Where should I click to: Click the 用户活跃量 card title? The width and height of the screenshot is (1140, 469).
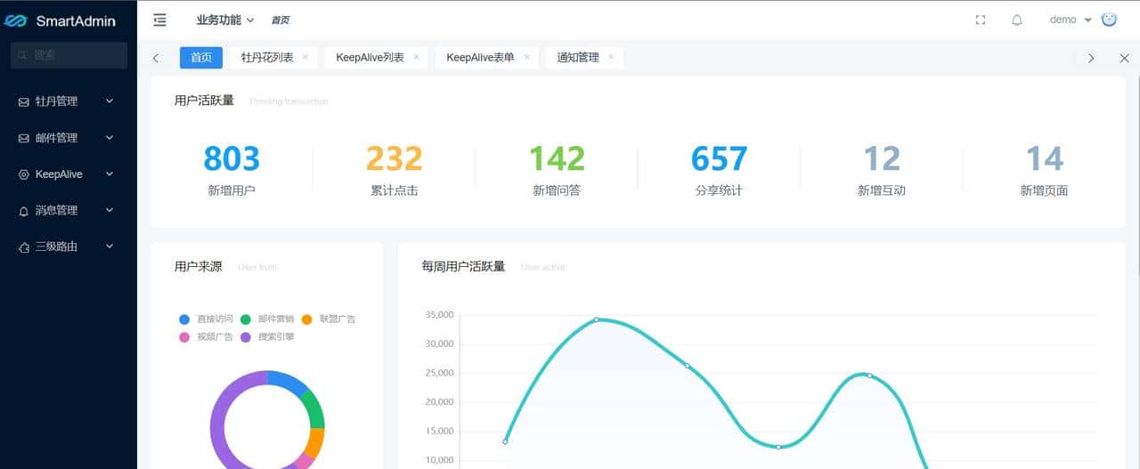click(x=204, y=101)
